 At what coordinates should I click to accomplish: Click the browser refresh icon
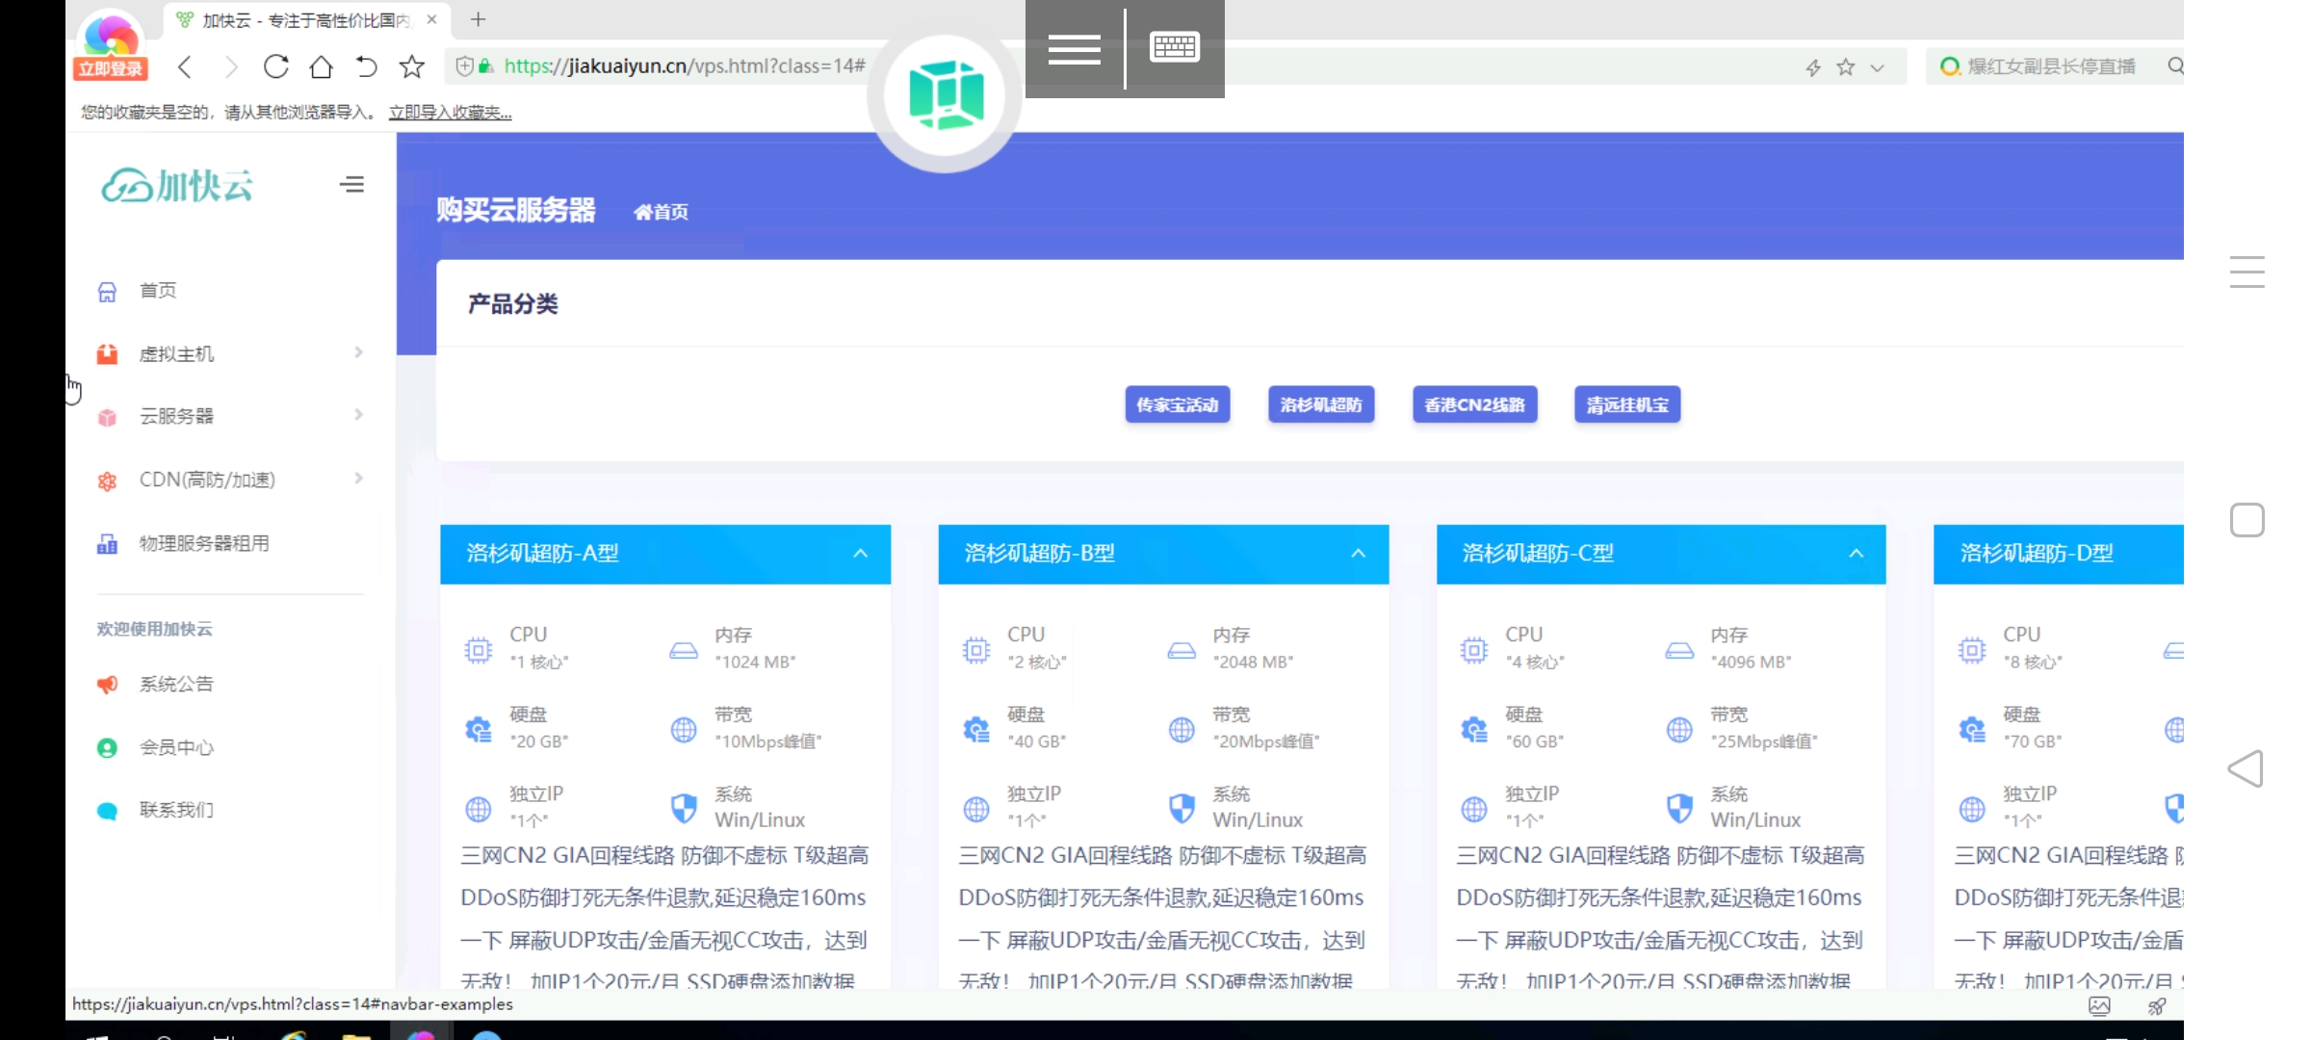276,66
